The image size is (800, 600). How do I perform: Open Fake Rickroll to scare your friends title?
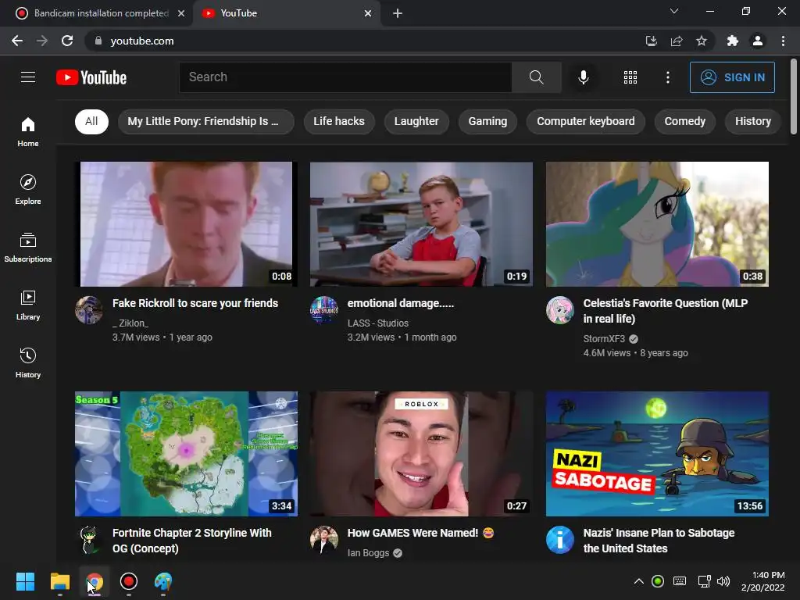point(195,303)
